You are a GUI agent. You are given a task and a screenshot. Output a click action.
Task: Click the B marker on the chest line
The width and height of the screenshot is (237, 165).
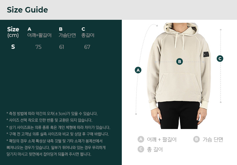pos(180,61)
